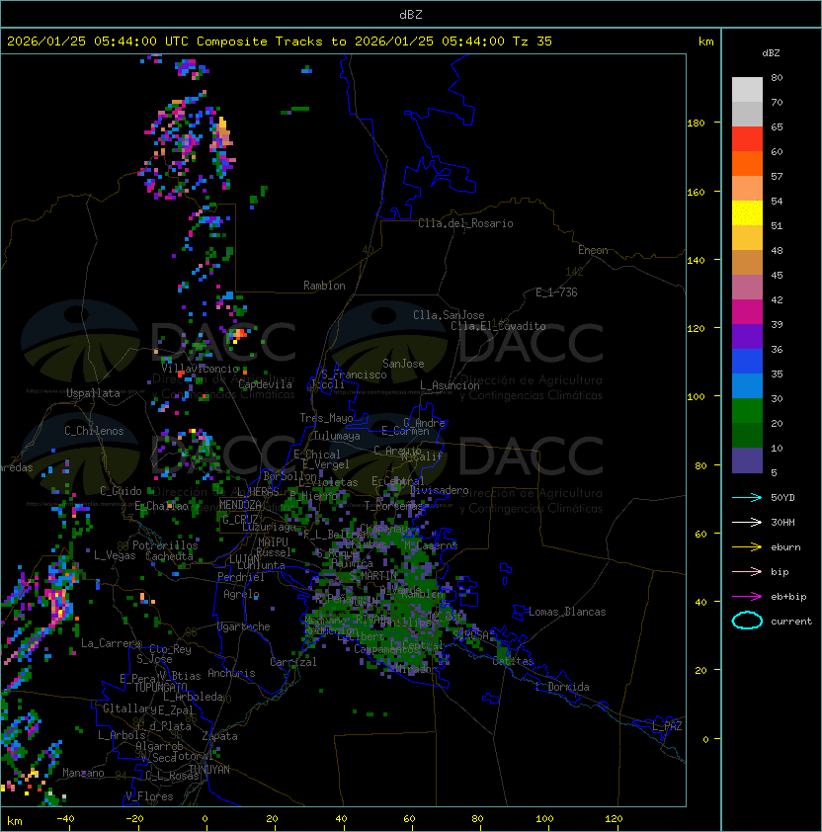Click the 'MENDOZA' city label
822x832 pixels.
click(240, 505)
